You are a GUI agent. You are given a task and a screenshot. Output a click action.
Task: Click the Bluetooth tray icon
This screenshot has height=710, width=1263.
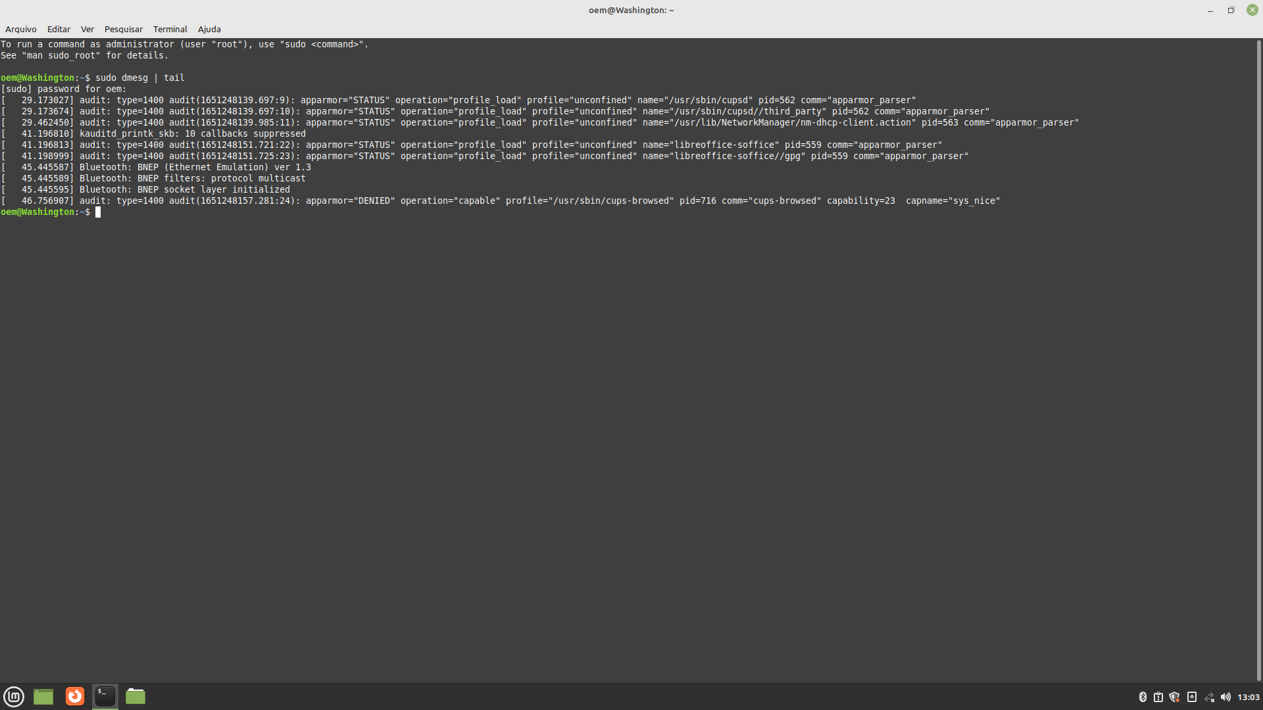click(x=1143, y=697)
